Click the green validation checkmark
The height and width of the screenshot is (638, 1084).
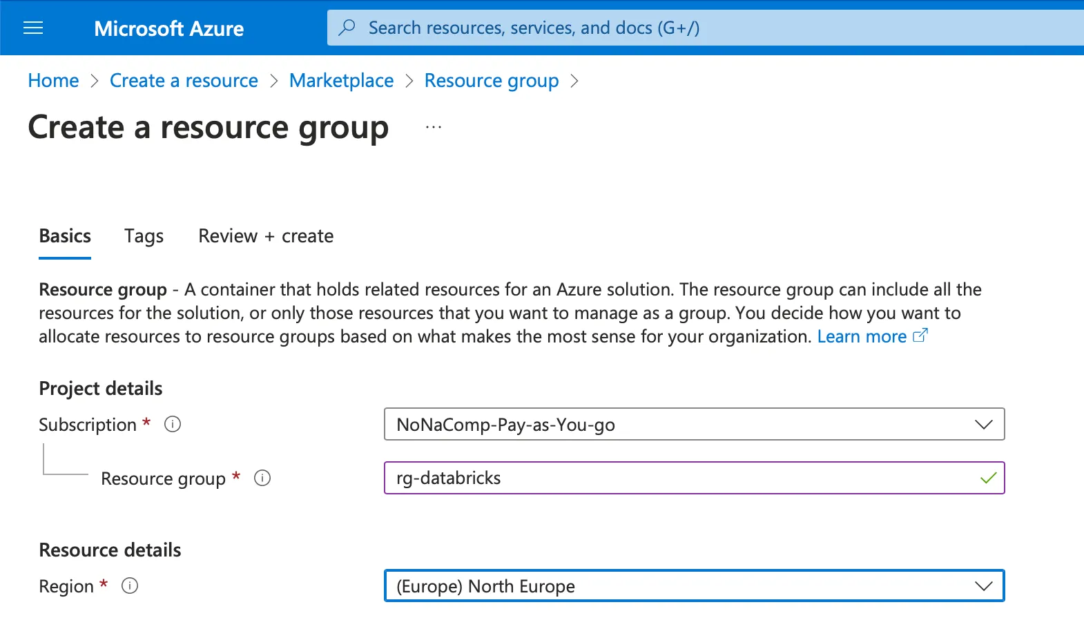(988, 478)
